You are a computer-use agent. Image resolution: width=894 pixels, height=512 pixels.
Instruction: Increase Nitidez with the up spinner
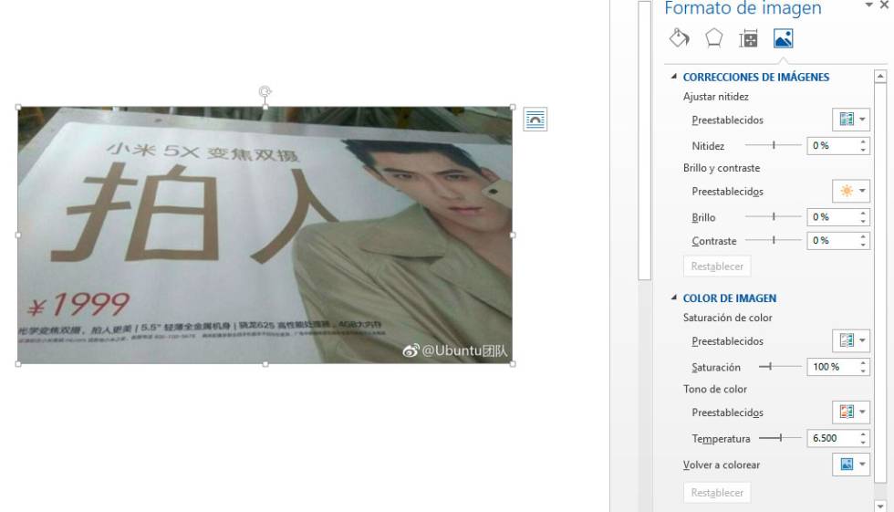[x=863, y=141]
